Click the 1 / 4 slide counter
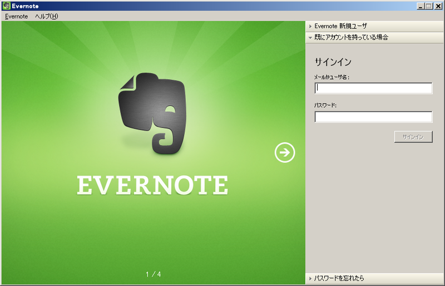445x286 pixels. 154,274
